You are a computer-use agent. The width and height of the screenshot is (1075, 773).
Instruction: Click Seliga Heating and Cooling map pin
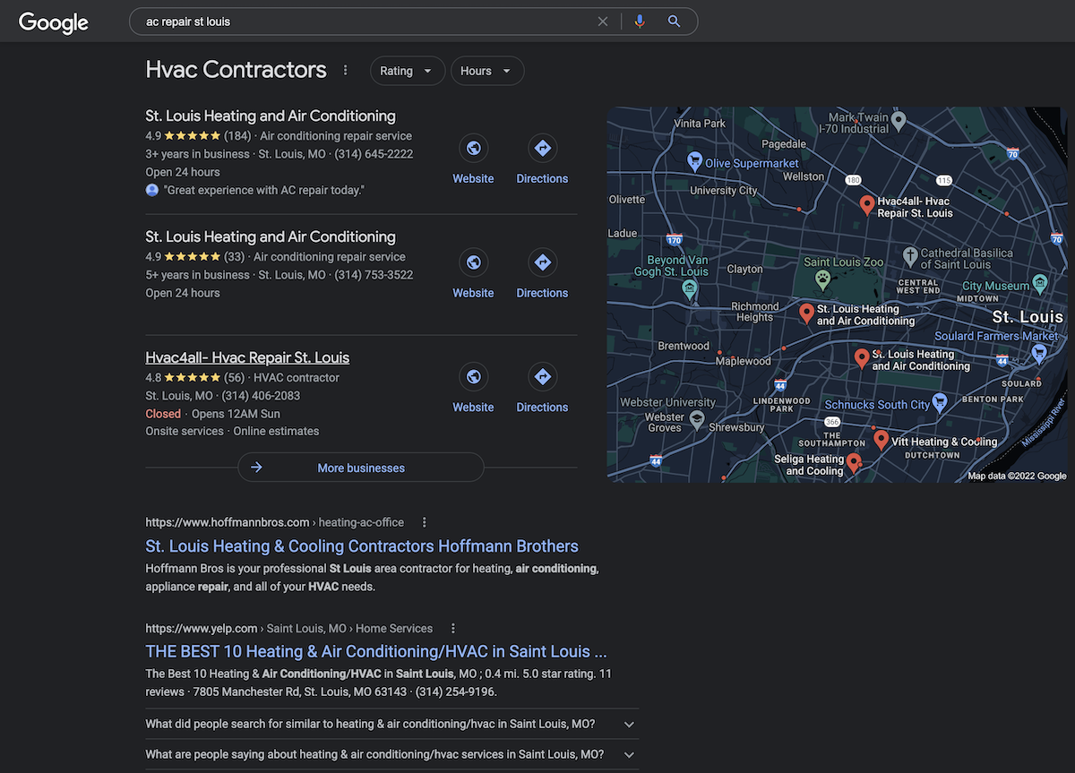click(x=853, y=462)
